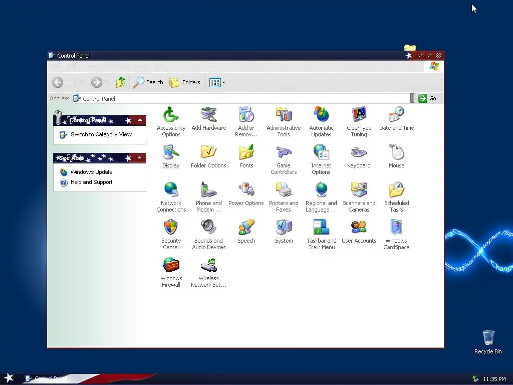Click the Forward navigation button
The width and height of the screenshot is (513, 385).
pyautogui.click(x=97, y=82)
